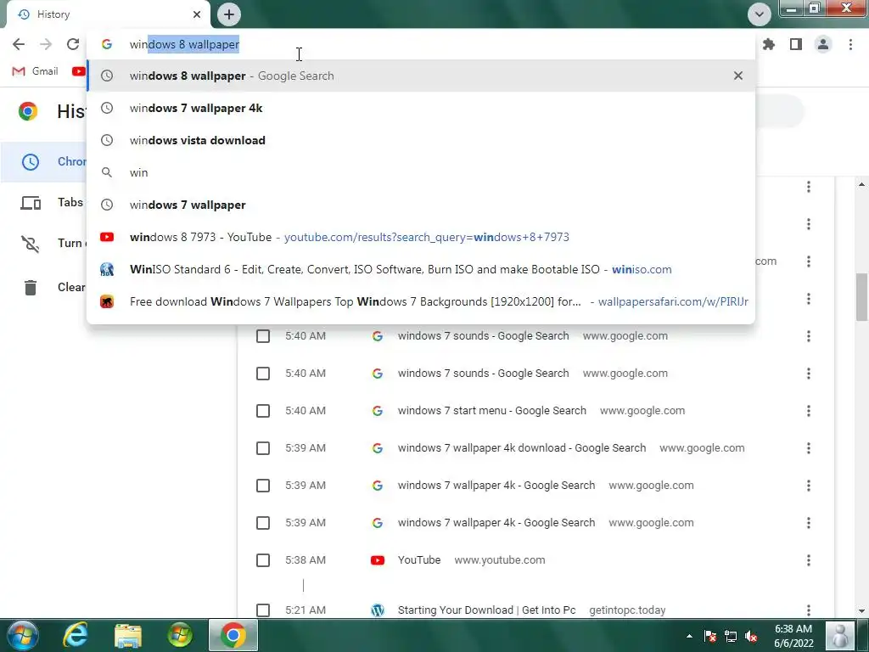The width and height of the screenshot is (869, 652).
Task: Click the Google icon in address bar
Action: coord(106,44)
